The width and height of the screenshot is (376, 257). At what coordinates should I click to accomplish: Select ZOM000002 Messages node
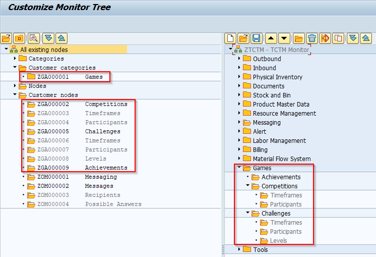[75, 186]
